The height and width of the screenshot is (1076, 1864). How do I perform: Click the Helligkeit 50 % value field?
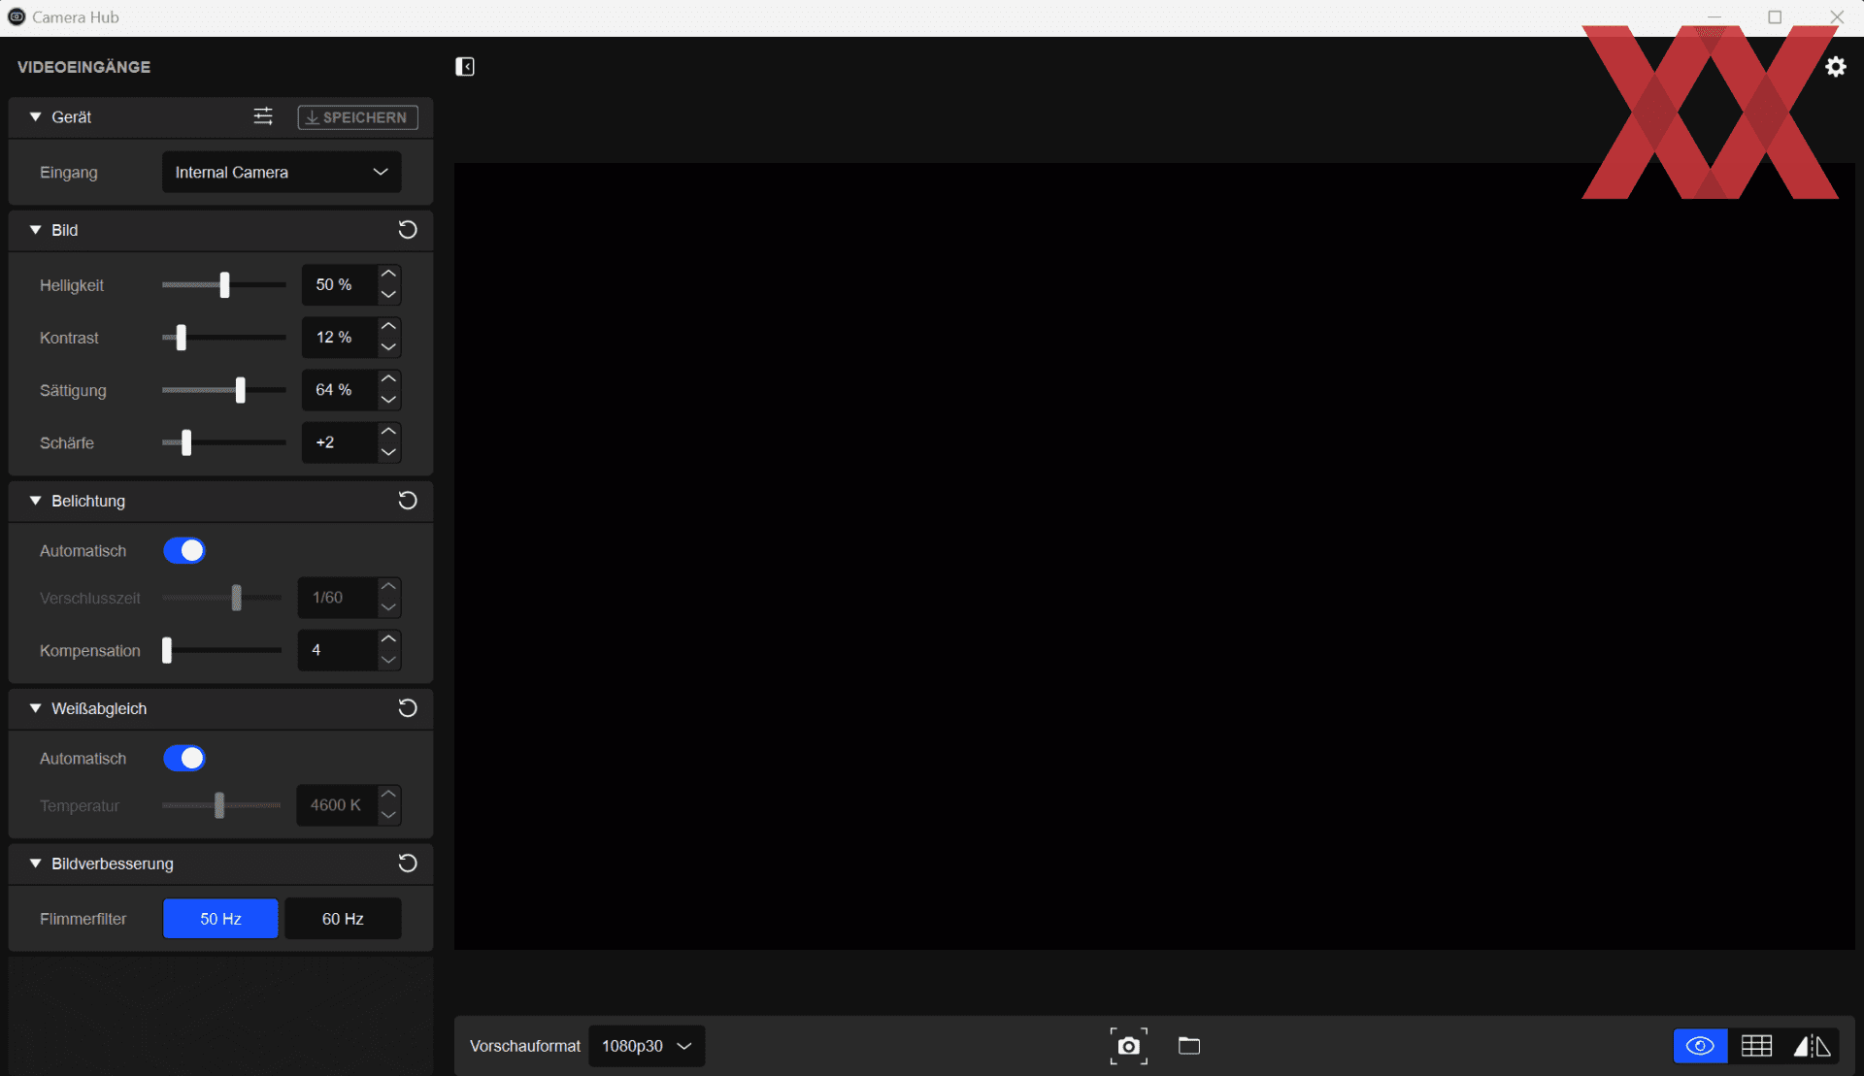(x=339, y=284)
